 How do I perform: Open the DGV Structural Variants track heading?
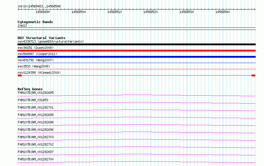point(42,38)
